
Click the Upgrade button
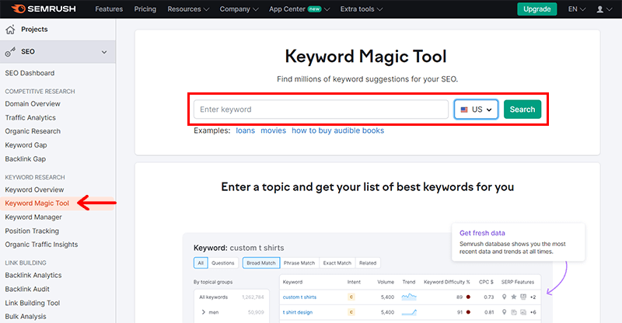[x=536, y=9]
